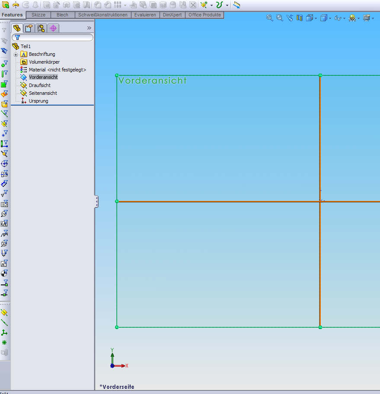Select the Seitenansicht plane in the tree
The image size is (380, 394).
click(x=43, y=93)
